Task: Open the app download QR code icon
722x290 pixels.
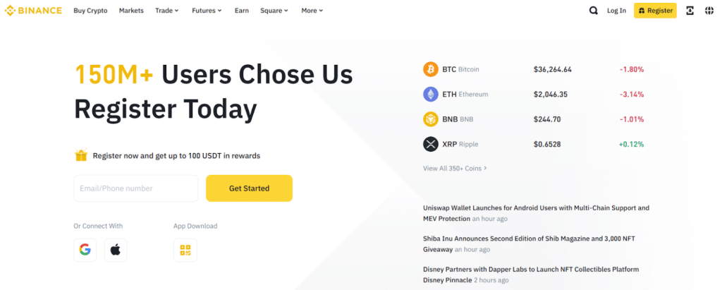Action: [x=185, y=250]
